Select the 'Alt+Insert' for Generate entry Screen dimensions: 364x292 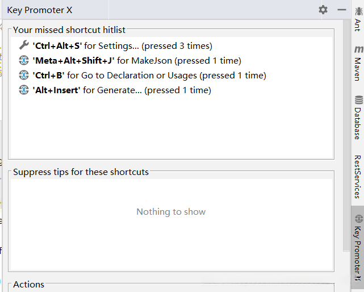tap(122, 90)
